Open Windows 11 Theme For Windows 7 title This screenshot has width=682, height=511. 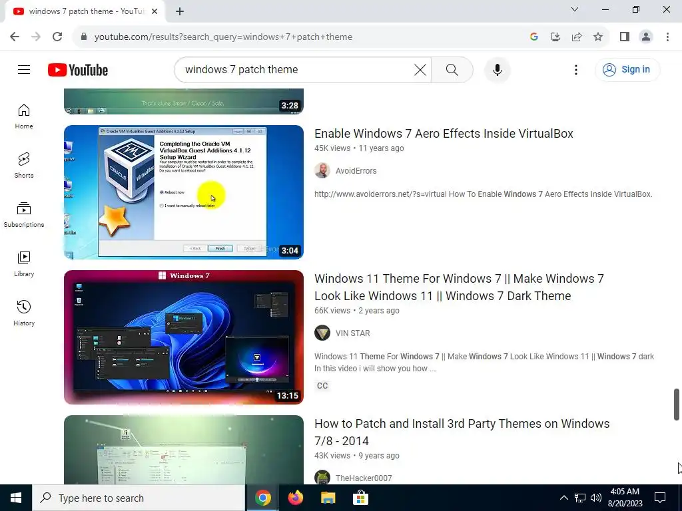(x=459, y=287)
